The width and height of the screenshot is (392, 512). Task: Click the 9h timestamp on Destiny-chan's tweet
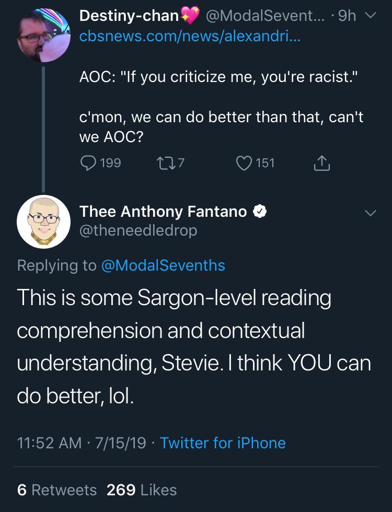[347, 16]
